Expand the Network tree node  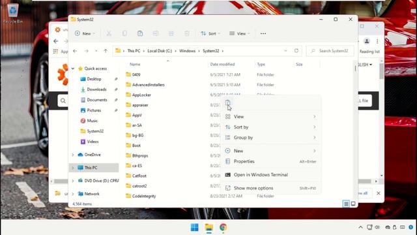73,194
